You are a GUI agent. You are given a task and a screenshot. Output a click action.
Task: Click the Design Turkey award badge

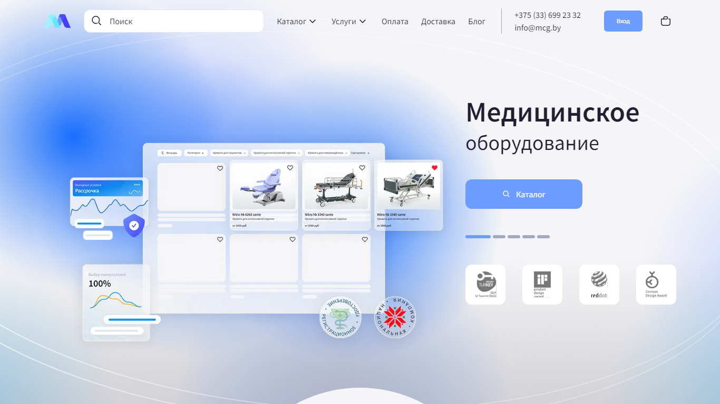(485, 285)
